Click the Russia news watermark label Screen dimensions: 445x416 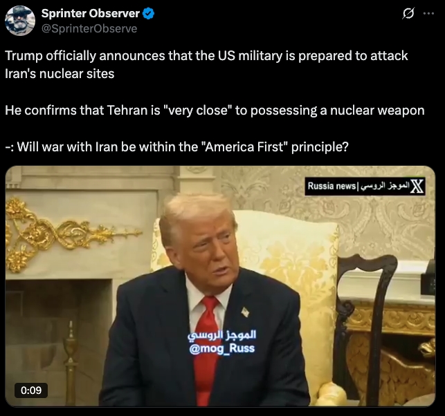click(332, 186)
